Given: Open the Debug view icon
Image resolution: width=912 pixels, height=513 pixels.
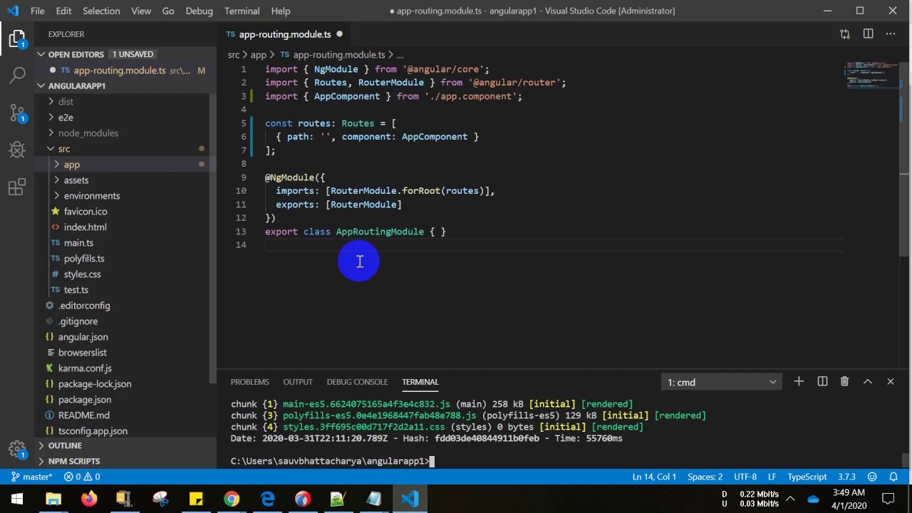Looking at the screenshot, I should tap(17, 150).
